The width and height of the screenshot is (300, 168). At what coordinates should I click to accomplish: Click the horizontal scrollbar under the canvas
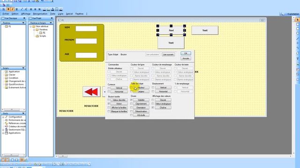click(173, 156)
